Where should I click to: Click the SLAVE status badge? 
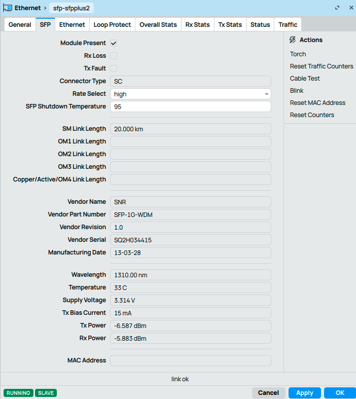(46, 393)
